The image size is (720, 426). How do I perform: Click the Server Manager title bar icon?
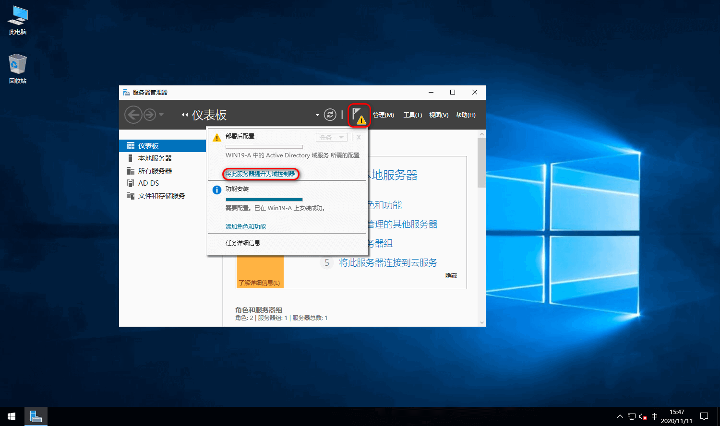pos(126,92)
